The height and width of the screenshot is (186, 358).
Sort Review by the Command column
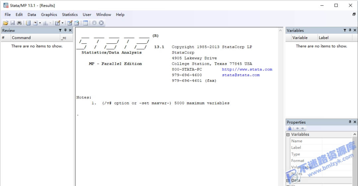coord(36,38)
